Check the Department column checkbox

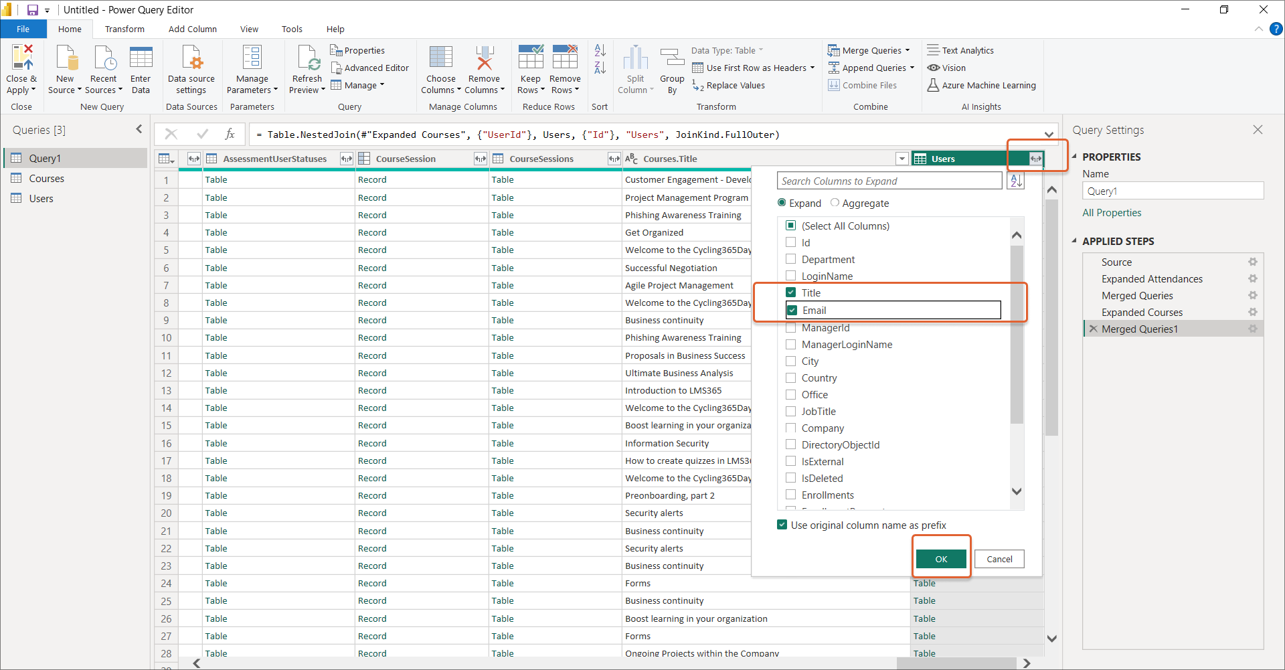pos(791,259)
